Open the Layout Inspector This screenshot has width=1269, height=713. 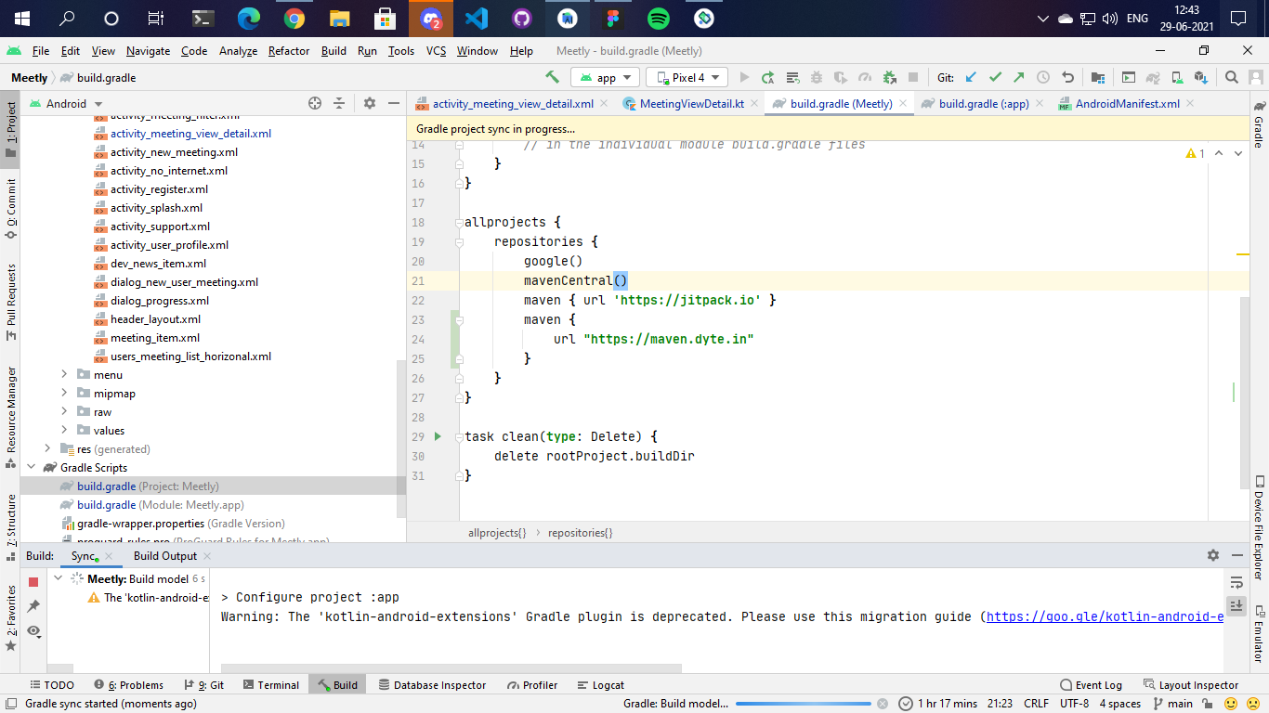(x=1191, y=685)
